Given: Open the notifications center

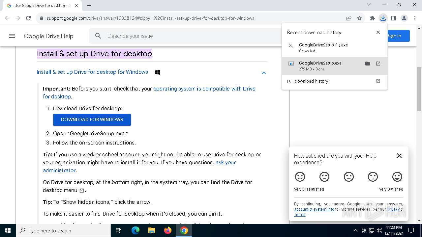Looking at the screenshot, I should (411, 230).
